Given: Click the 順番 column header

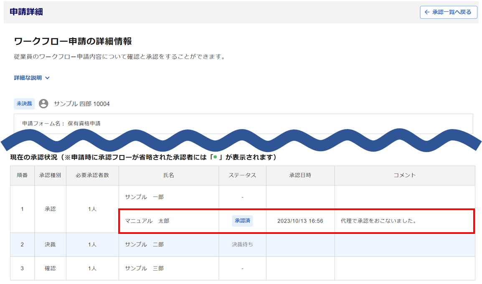Looking at the screenshot, I should [22, 175].
